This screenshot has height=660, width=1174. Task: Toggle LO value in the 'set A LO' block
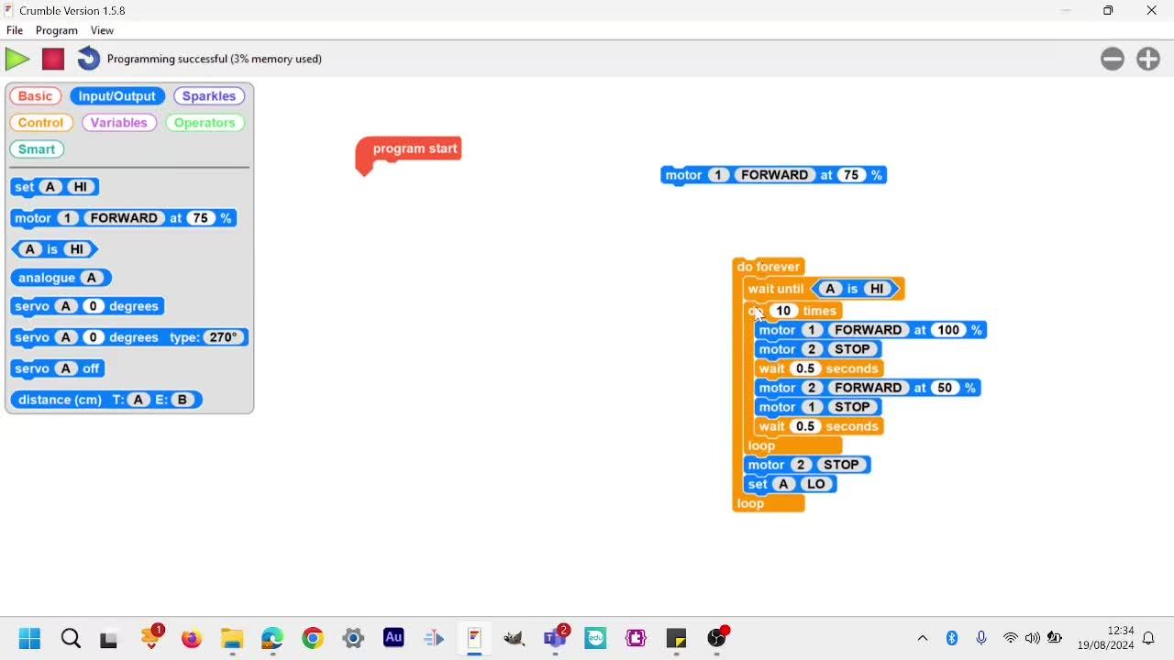816,484
